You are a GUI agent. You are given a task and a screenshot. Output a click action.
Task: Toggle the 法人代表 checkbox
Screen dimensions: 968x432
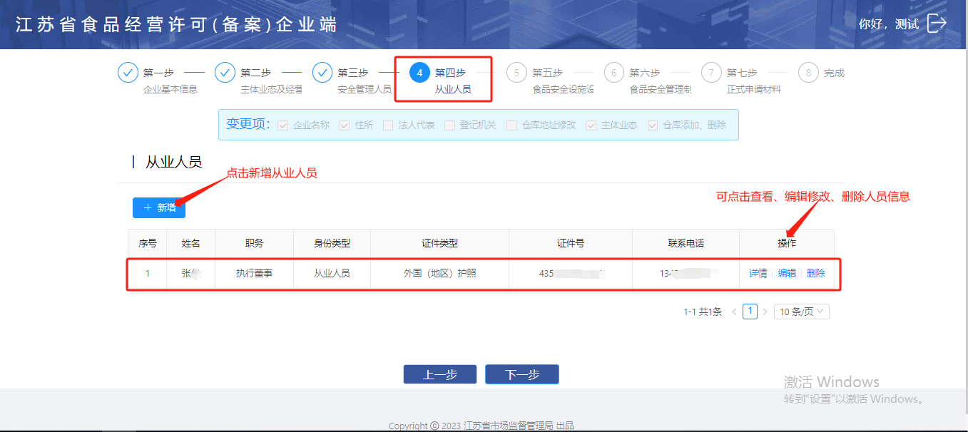[388, 125]
